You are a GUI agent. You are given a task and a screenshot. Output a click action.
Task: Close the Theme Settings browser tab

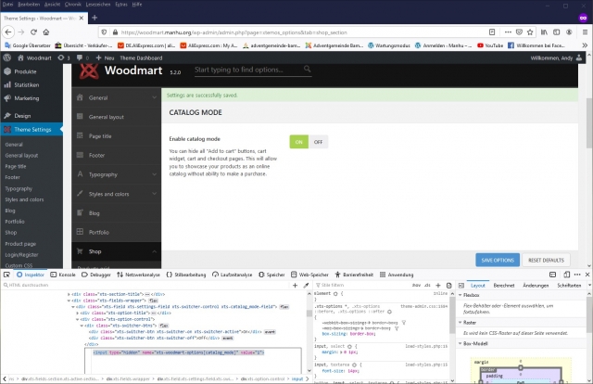point(82,18)
